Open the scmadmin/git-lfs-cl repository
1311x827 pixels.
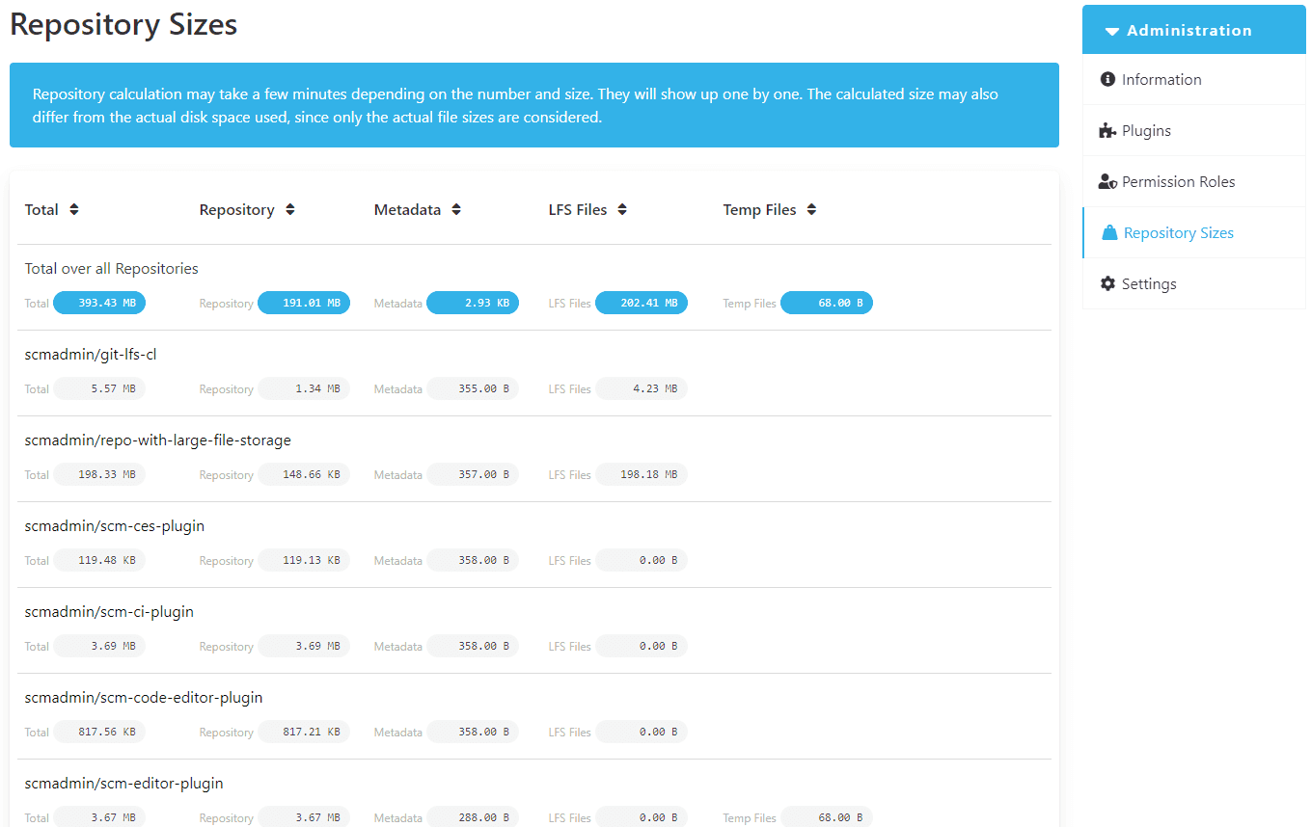(91, 354)
